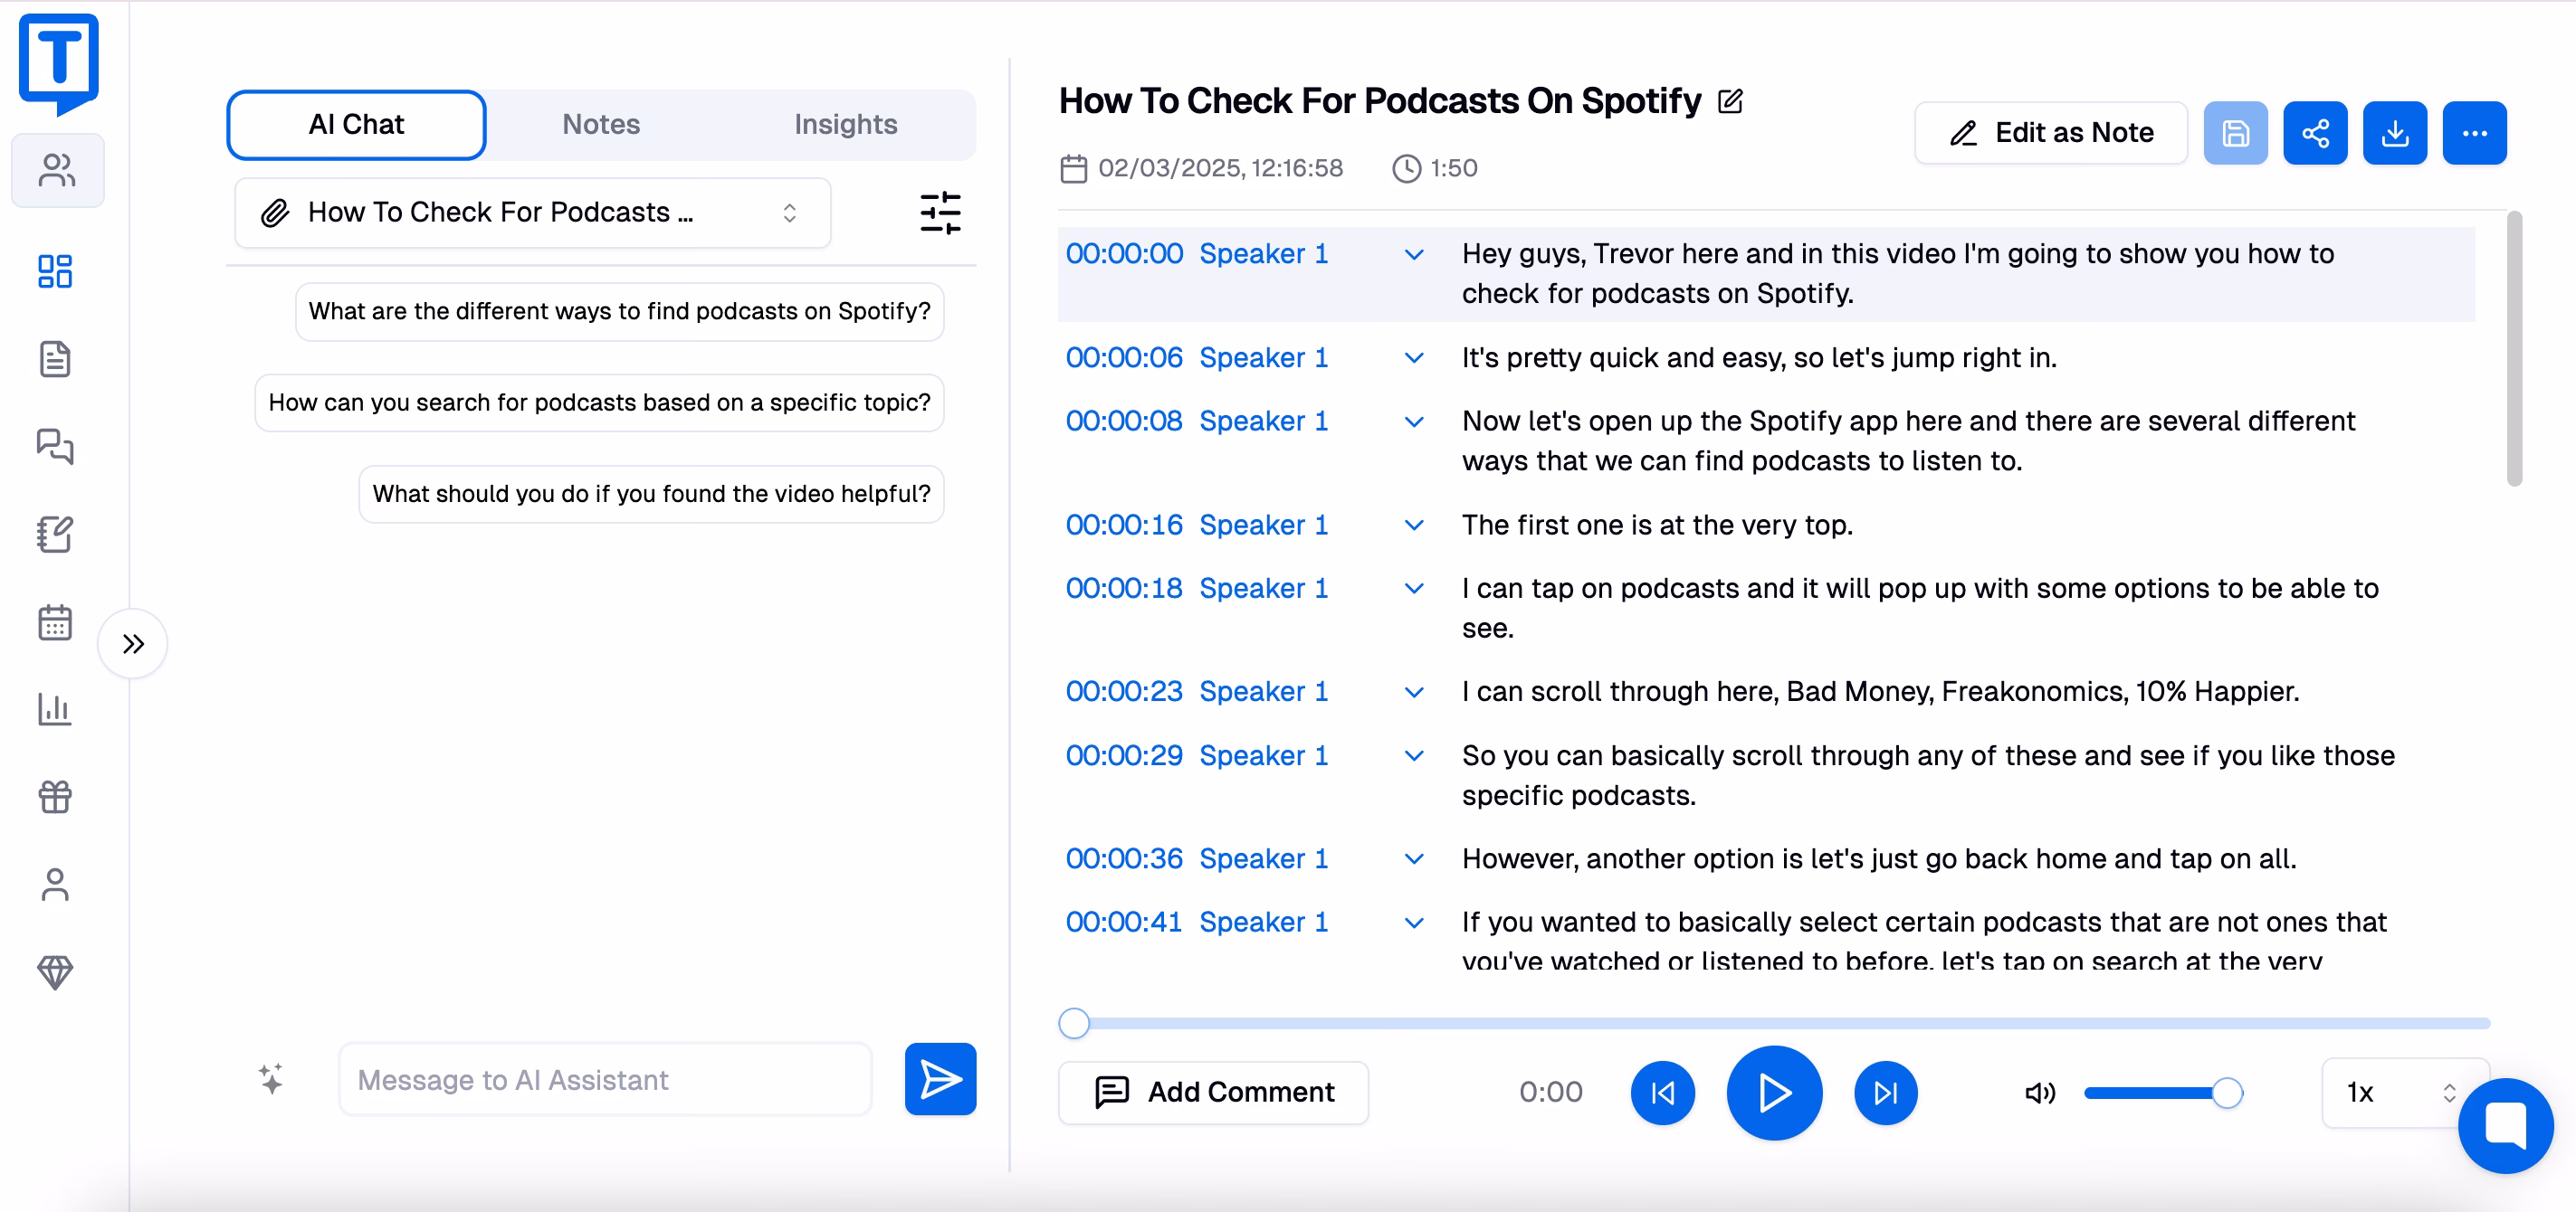Image resolution: width=2576 pixels, height=1212 pixels.
Task: Expand speaker chevron at 00:00:08
Action: coord(1414,421)
